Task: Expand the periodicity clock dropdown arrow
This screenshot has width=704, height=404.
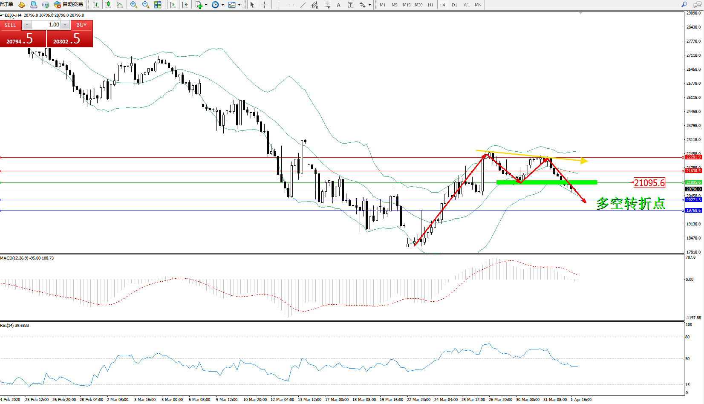Action: pyautogui.click(x=222, y=5)
